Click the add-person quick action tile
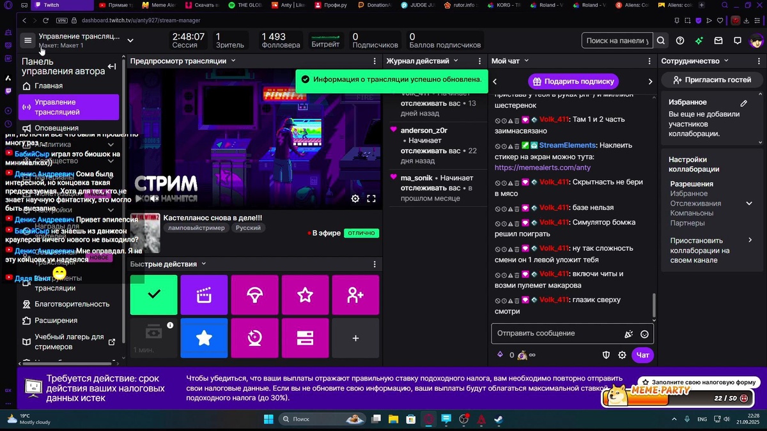Screen dimensions: 767x431 coord(355,294)
